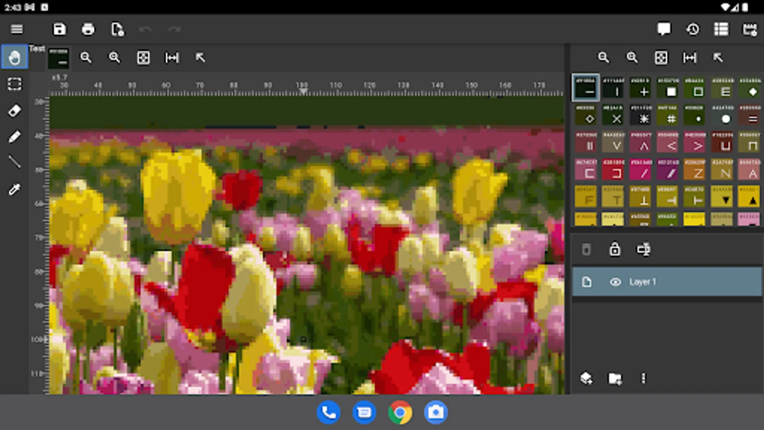Image resolution: width=764 pixels, height=430 pixels.
Task: Save the pattern with the floppy disk icon
Action: click(x=59, y=29)
